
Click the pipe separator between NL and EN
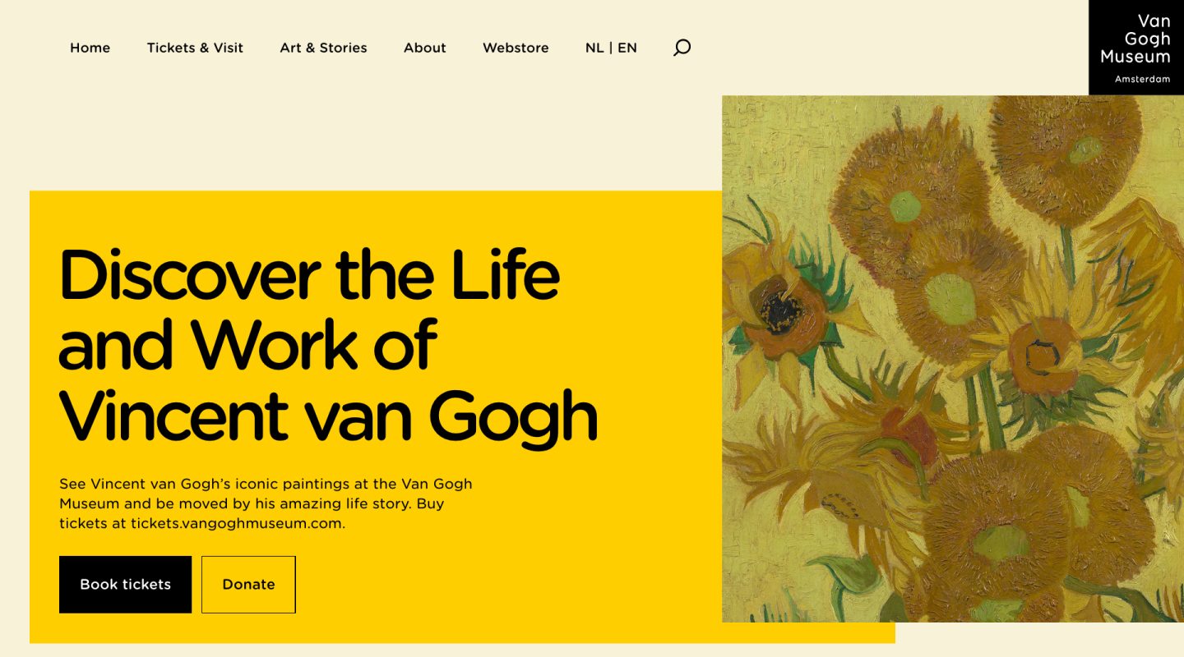point(611,48)
